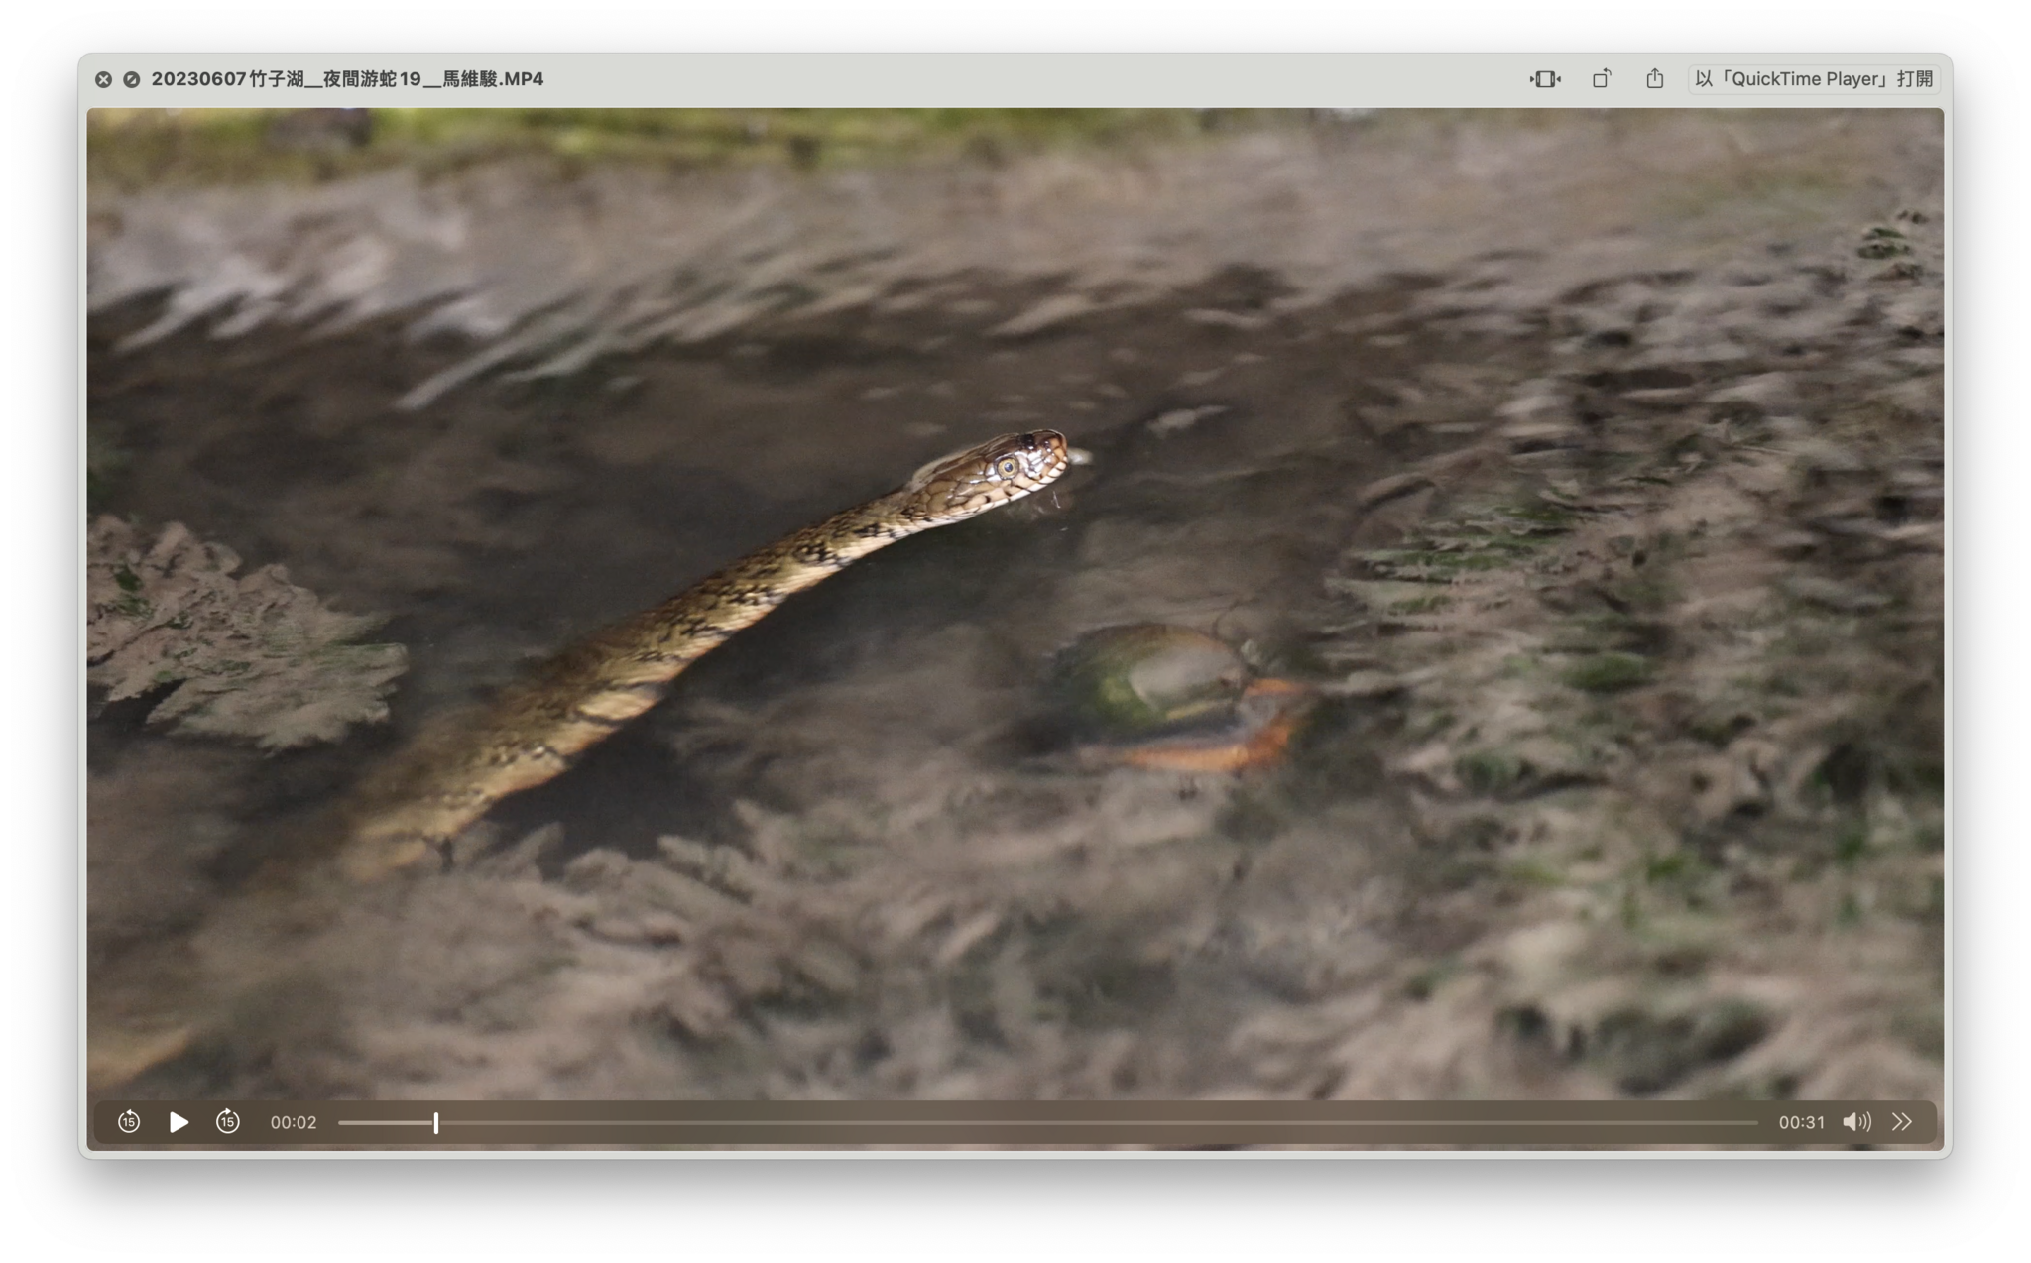Click the playback progress scrubber track
Viewport: 2031px width, 1263px height.
point(1047,1122)
